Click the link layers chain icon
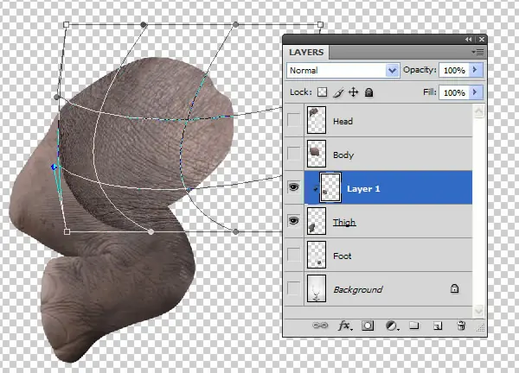The image size is (519, 373). coord(320,326)
